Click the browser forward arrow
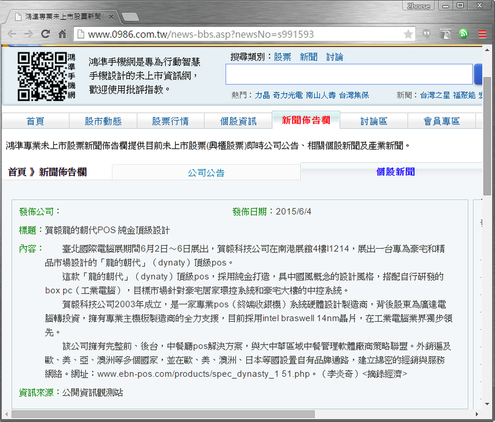 (x=28, y=34)
